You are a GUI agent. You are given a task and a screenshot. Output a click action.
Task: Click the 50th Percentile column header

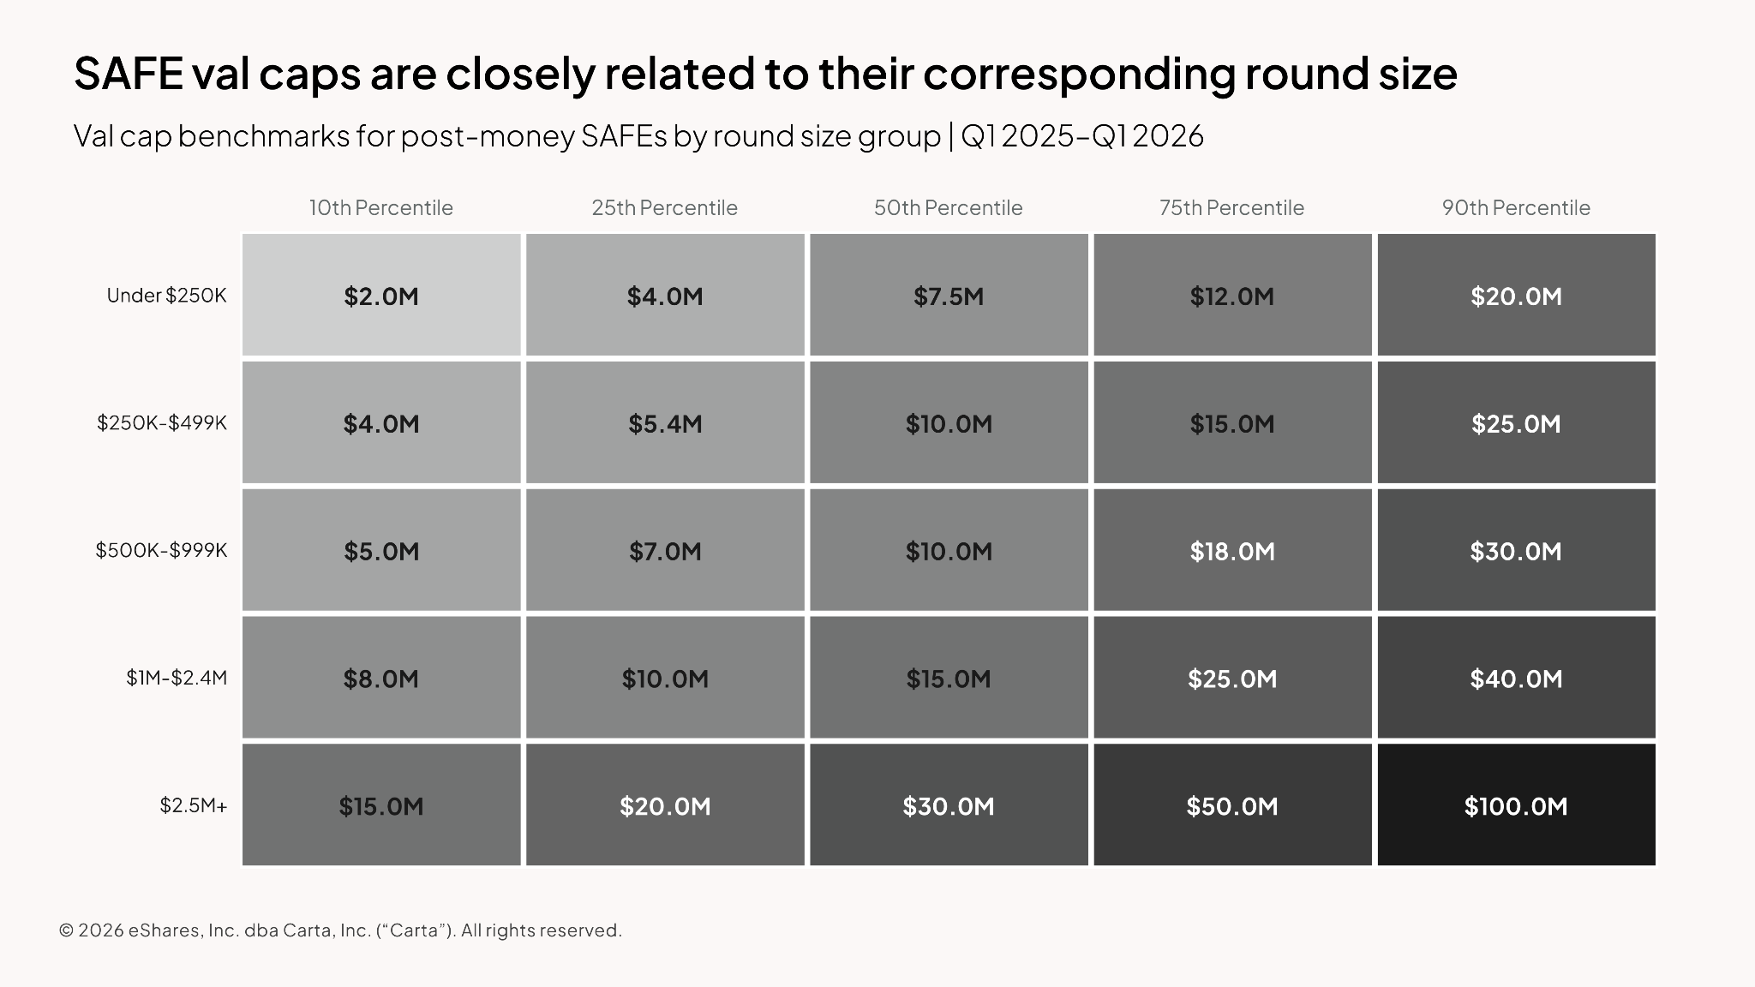[x=949, y=207]
